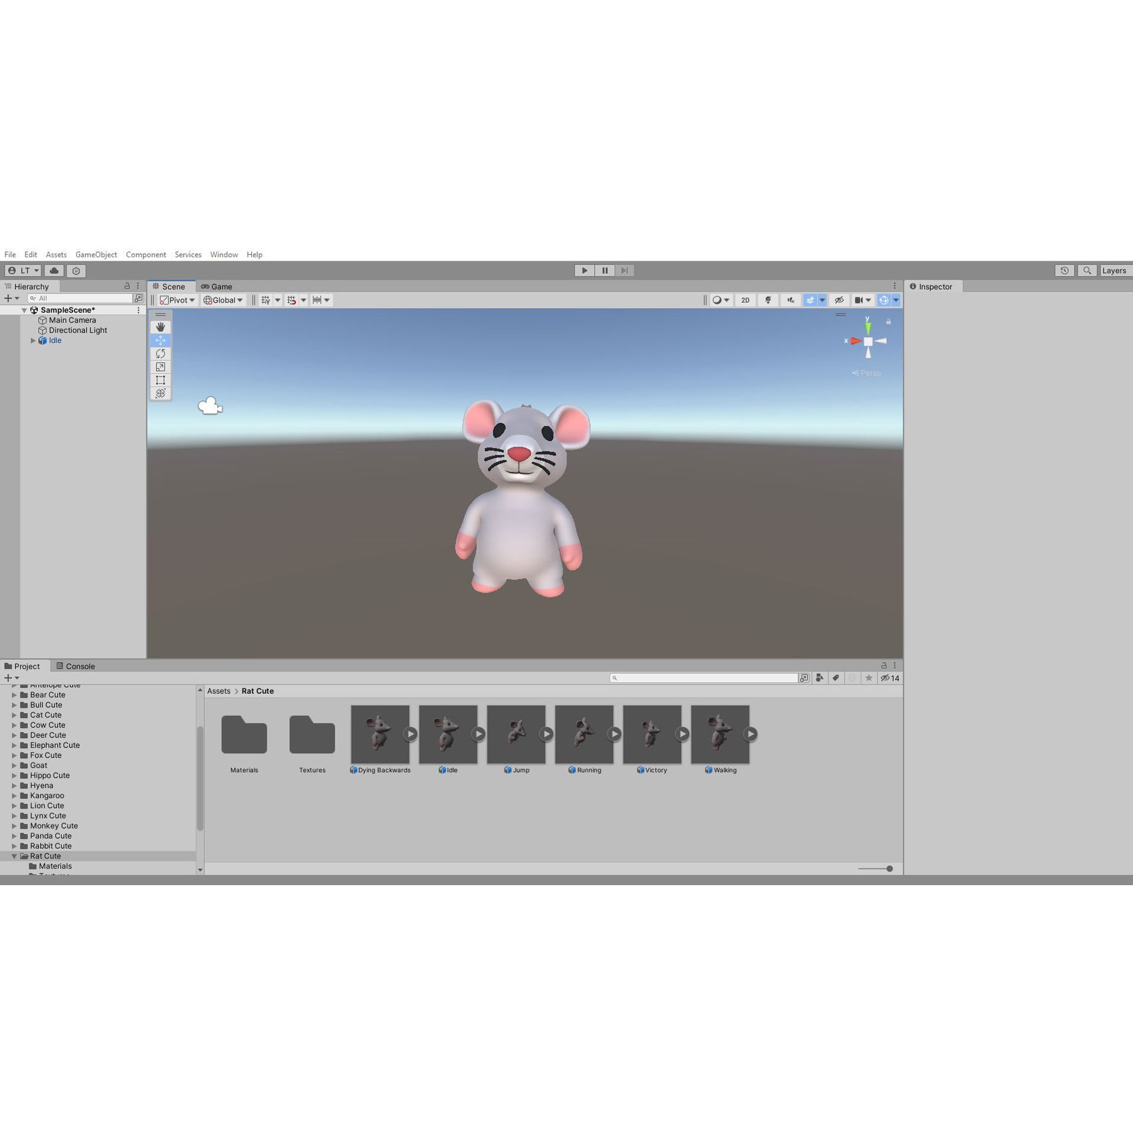
Task: Select the Scale tool
Action: (160, 366)
